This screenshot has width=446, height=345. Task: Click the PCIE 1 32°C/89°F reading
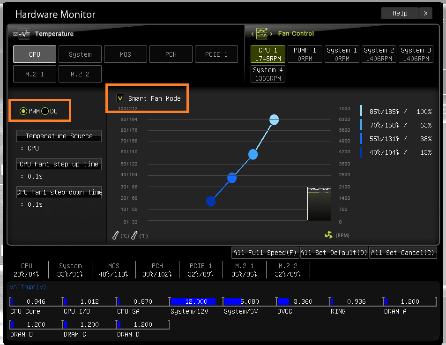pyautogui.click(x=201, y=270)
